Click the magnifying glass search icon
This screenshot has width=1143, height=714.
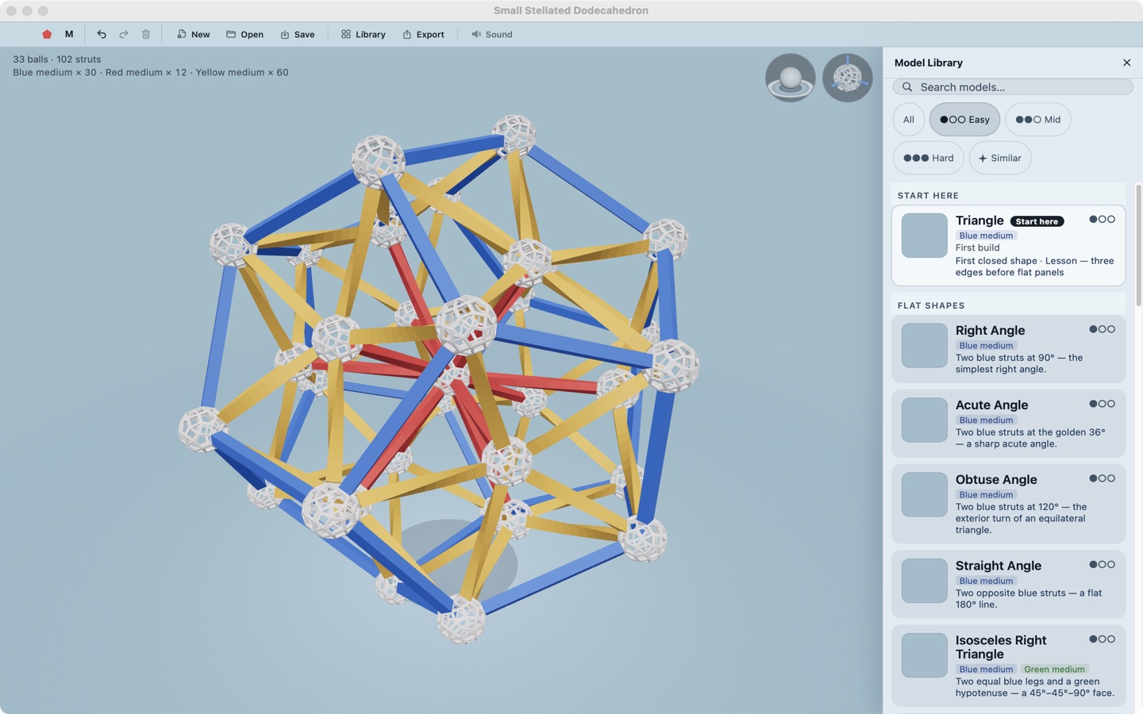tap(907, 86)
